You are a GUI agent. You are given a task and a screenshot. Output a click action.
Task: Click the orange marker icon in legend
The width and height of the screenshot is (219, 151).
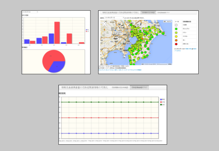point(177,40)
